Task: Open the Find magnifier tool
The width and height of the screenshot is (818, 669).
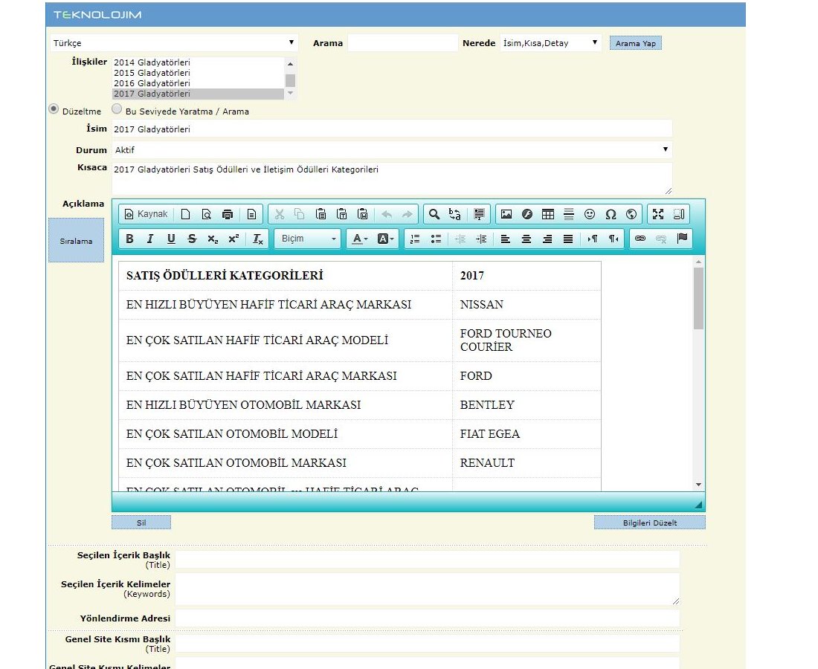Action: pos(434,214)
